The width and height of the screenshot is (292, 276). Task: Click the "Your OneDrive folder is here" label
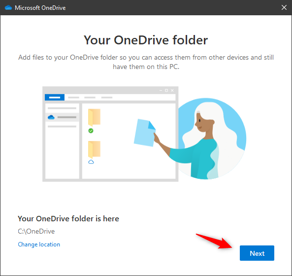pos(68,219)
